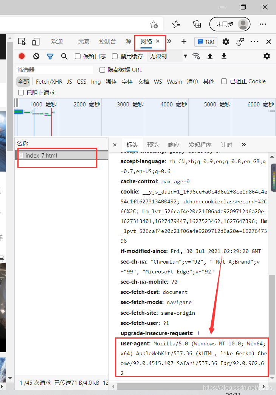Image resolution: width=276 pixels, height=395 pixels.
Task: Check 隐藏数据 URL checkbox
Action: pos(102,70)
